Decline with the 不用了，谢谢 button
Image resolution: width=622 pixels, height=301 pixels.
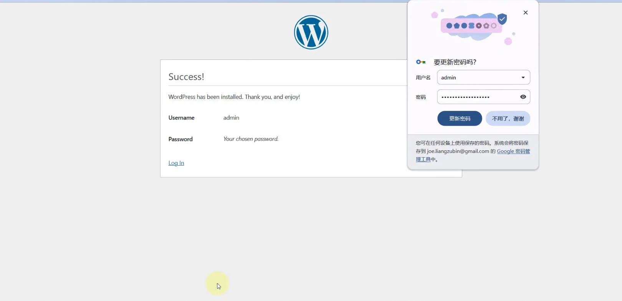508,118
